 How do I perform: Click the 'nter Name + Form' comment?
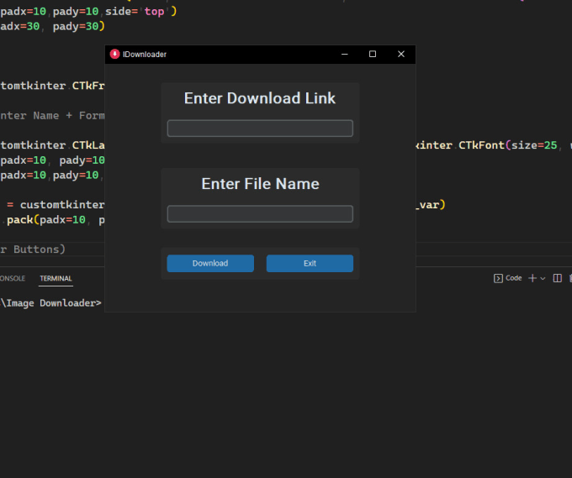[x=52, y=115]
